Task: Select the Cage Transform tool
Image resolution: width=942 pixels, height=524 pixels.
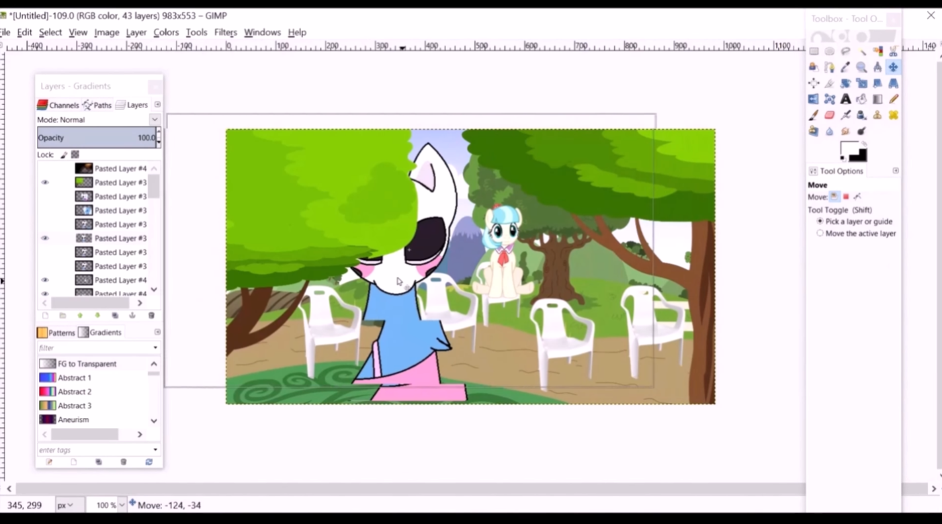Action: 830,99
